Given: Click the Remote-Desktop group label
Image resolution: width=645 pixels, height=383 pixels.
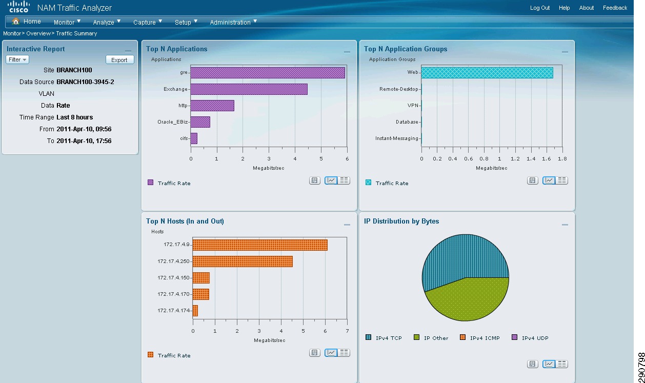Looking at the screenshot, I should 399,89.
